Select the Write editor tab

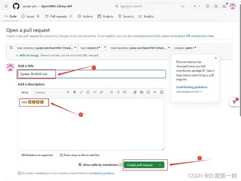pos(25,92)
